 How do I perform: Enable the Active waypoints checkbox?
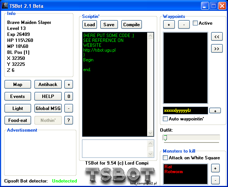coord(195,23)
